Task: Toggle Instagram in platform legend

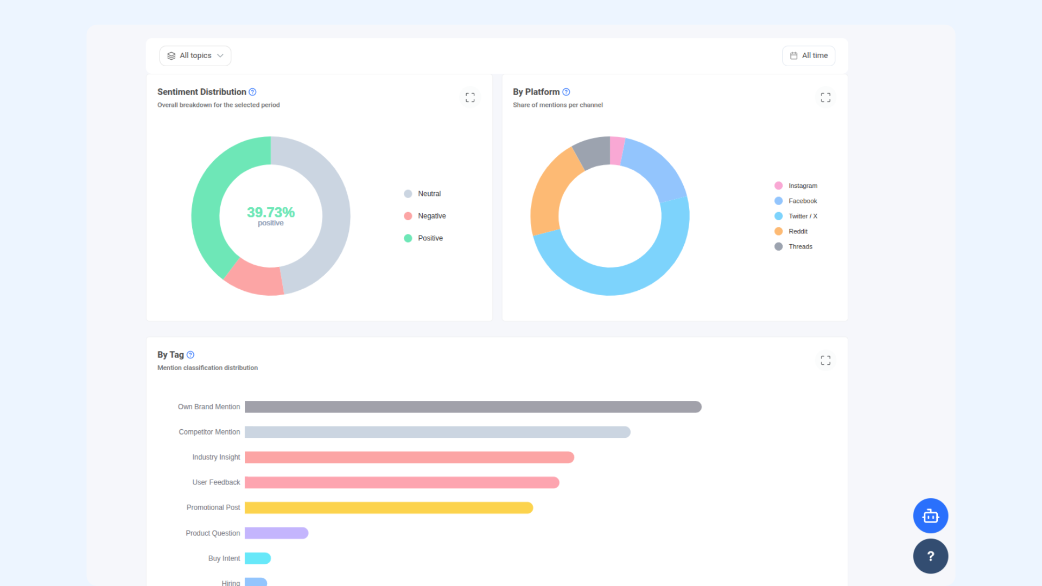Action: pos(796,186)
